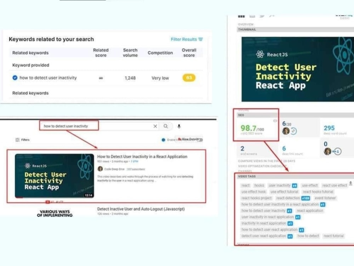Click the 'use effect tutorial' tag
The height and width of the screenshot is (266, 354).
pos(285,192)
